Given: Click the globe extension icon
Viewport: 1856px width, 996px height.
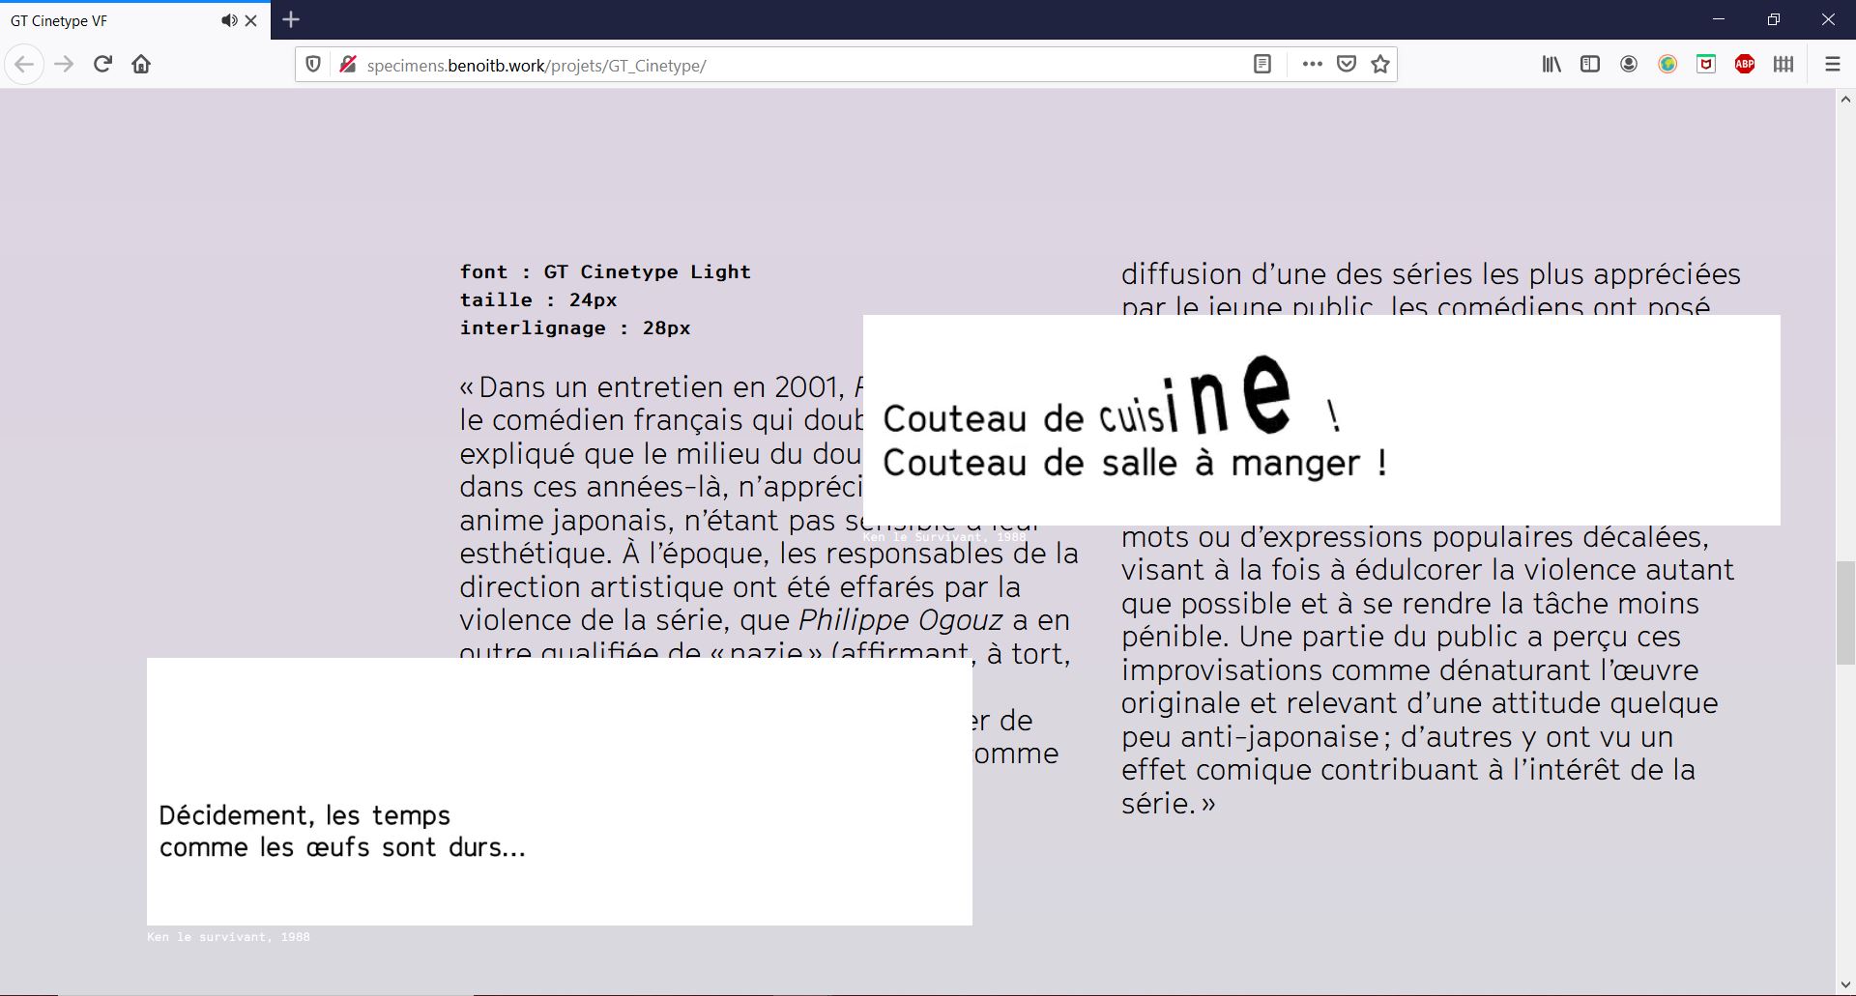Looking at the screenshot, I should click(x=1667, y=65).
